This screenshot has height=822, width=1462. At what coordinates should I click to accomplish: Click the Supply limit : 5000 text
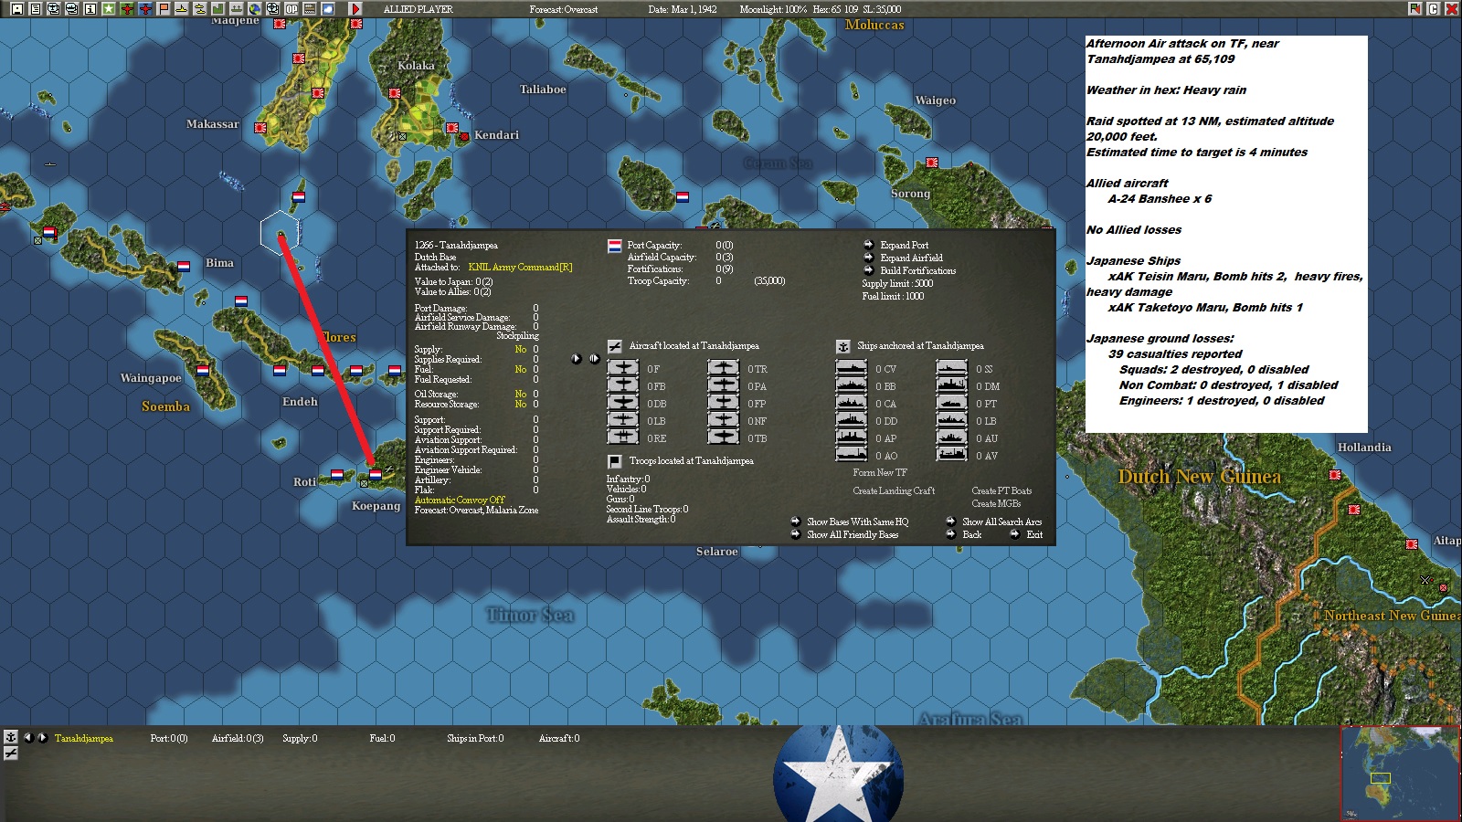click(x=897, y=283)
